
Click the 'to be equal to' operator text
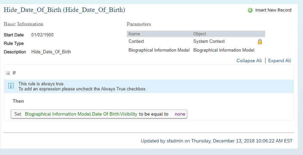point(154,114)
